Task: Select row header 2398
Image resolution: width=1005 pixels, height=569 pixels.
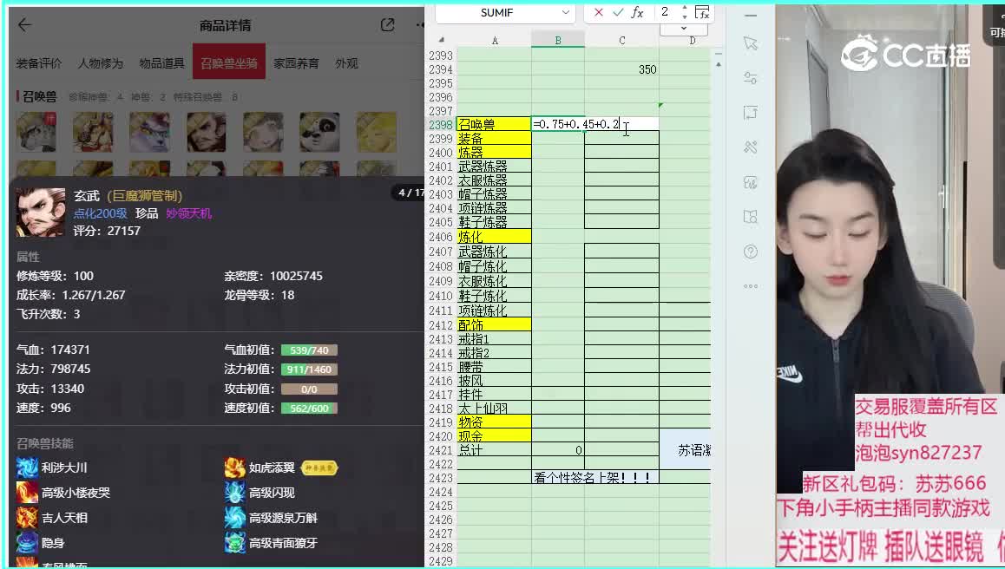Action: (x=441, y=125)
